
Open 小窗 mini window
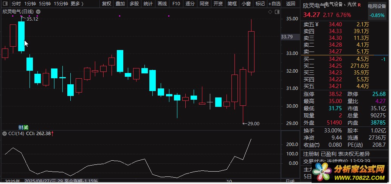(x=246, y=4)
